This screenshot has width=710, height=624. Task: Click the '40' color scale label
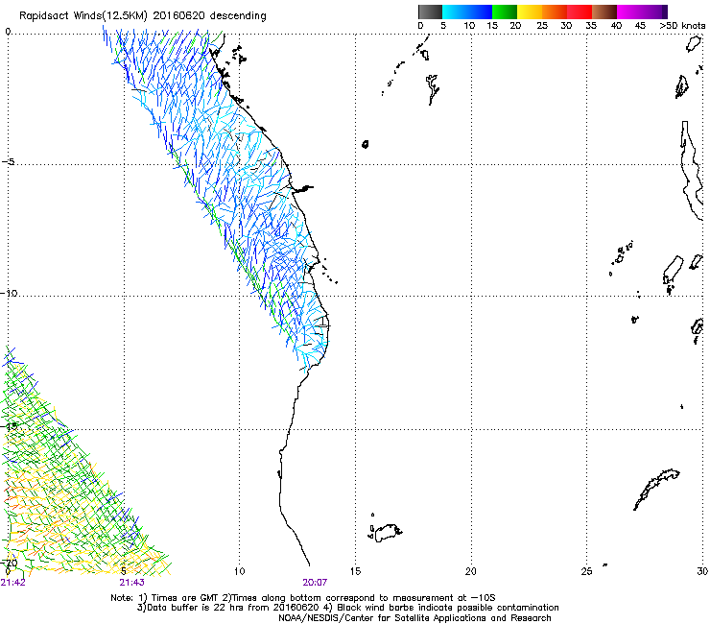click(x=616, y=26)
